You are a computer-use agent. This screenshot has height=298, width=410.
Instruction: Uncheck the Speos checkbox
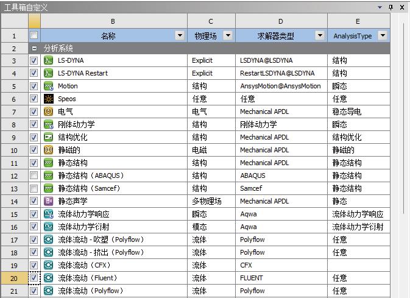pos(34,99)
